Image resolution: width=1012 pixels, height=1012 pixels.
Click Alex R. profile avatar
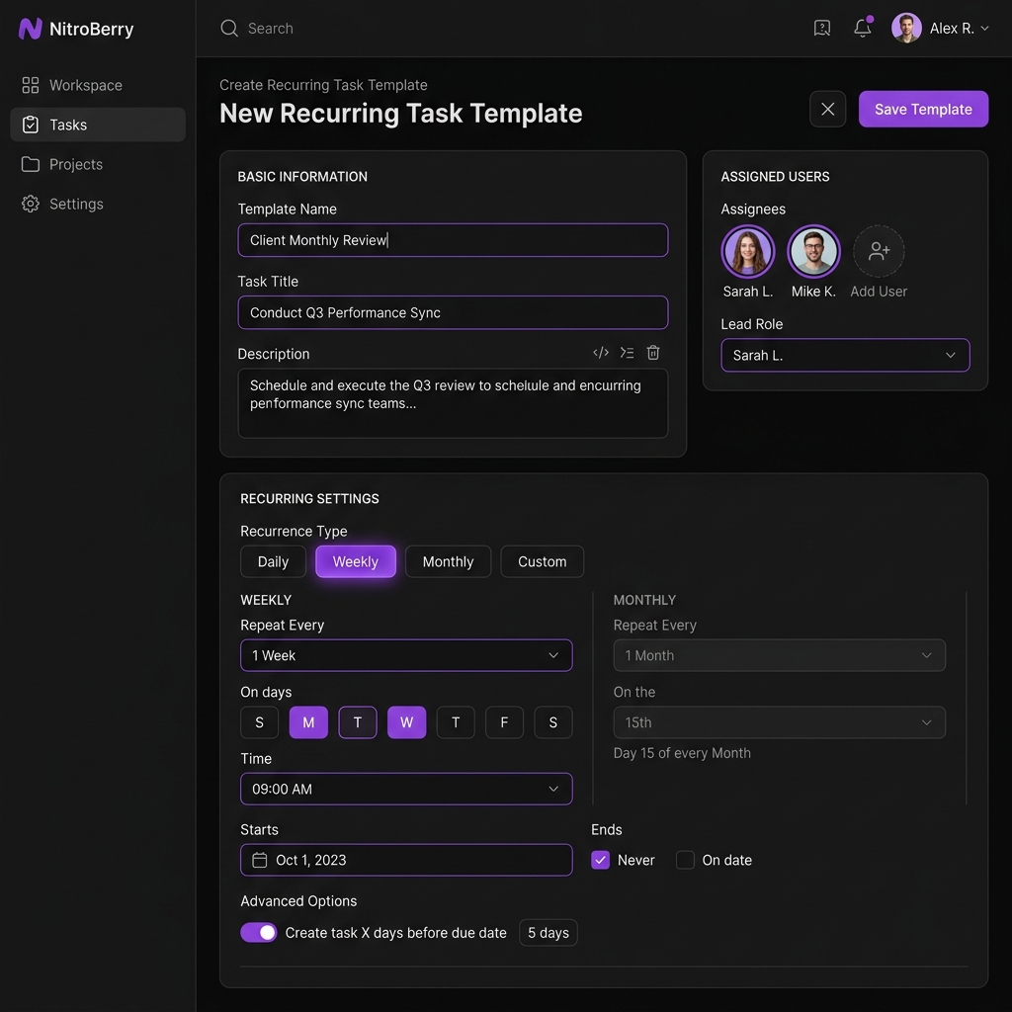pos(906,28)
